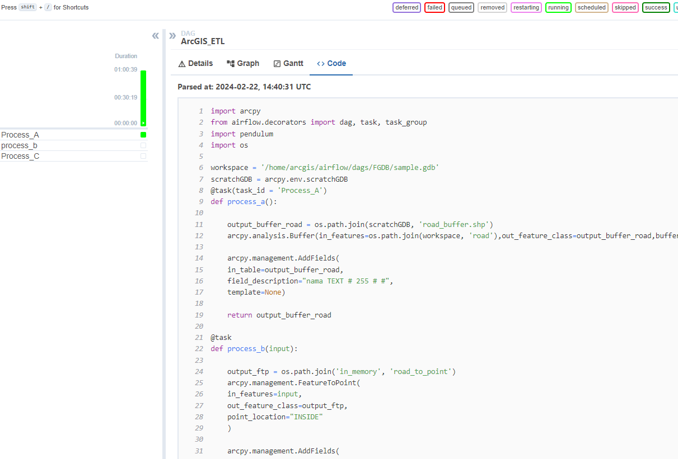Click Process_A's green success square
Screen dimensions: 678x459
click(143, 134)
